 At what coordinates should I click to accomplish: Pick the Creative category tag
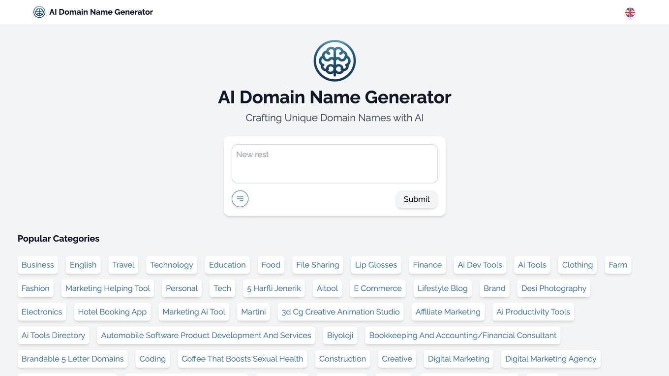point(397,359)
